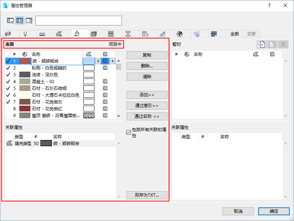
Task: Open the Composites tab
Action: point(111,34)
